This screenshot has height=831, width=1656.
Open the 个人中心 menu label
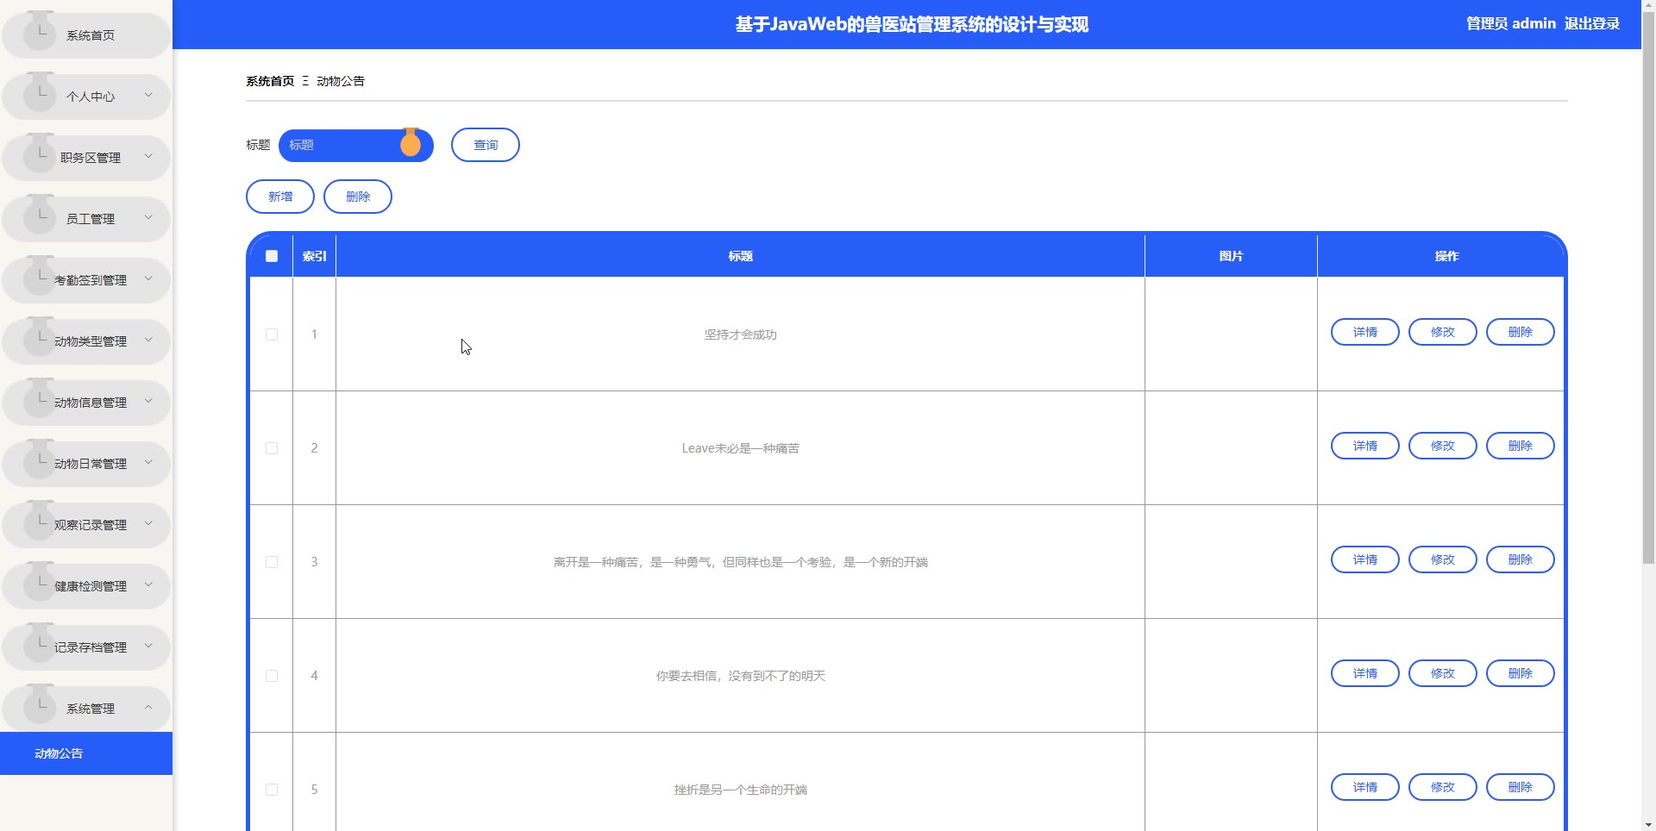(91, 97)
